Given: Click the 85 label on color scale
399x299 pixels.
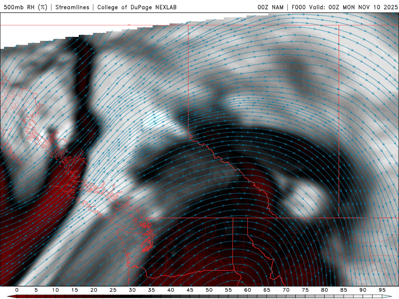Looking at the screenshot, I should pyautogui.click(x=344, y=290).
